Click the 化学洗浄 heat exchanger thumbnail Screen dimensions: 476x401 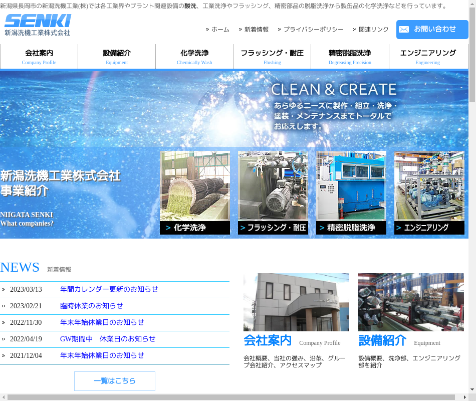195,192
